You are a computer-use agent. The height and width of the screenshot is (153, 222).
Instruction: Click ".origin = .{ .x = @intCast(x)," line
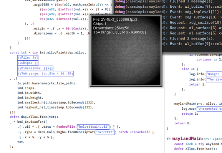tap(60, 28)
